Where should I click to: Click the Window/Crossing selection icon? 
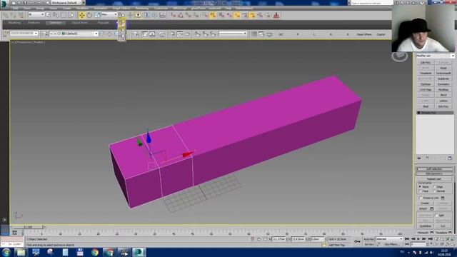coord(71,15)
